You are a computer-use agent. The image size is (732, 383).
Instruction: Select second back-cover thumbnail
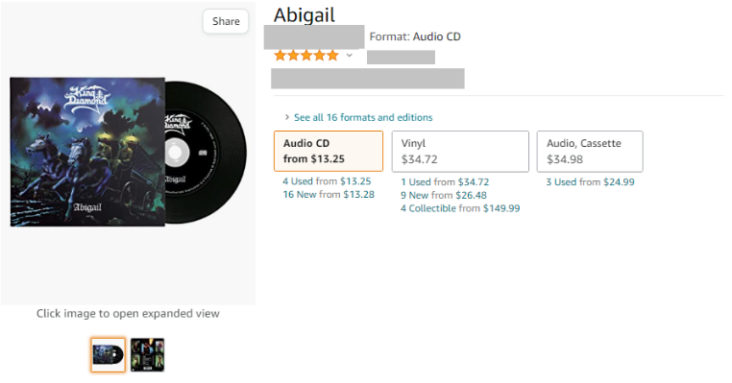[147, 355]
